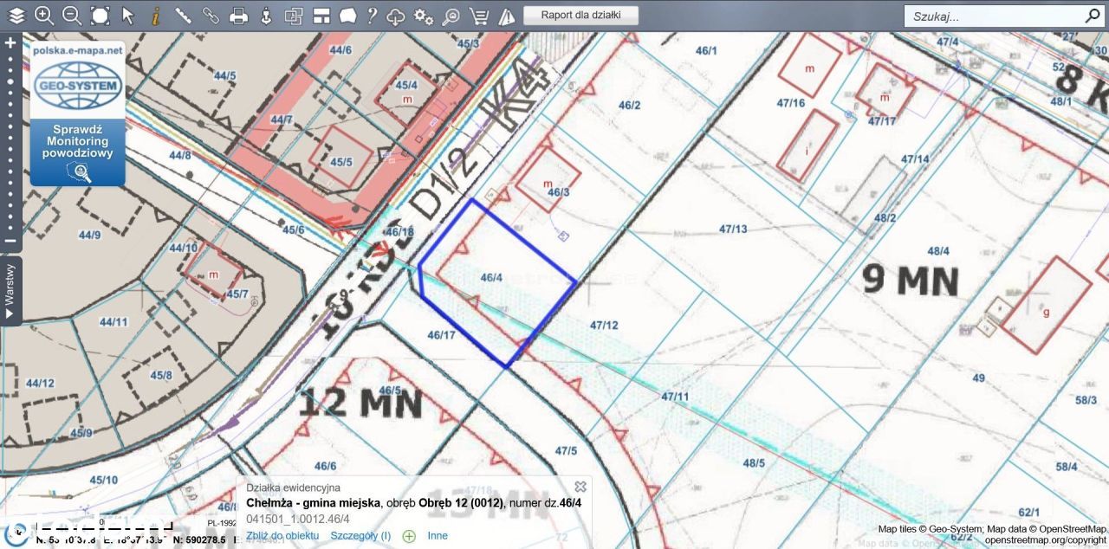Open the map layers stack icon
The width and height of the screenshot is (1109, 549).
pyautogui.click(x=16, y=16)
